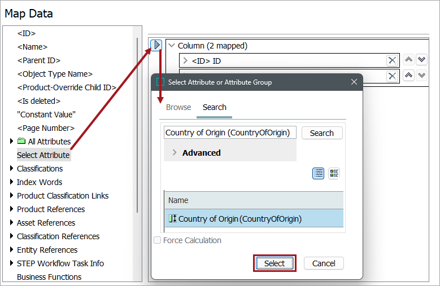440x286 pixels.
Task: Click the STEP Workflow Task Info label
Action: [x=60, y=263]
